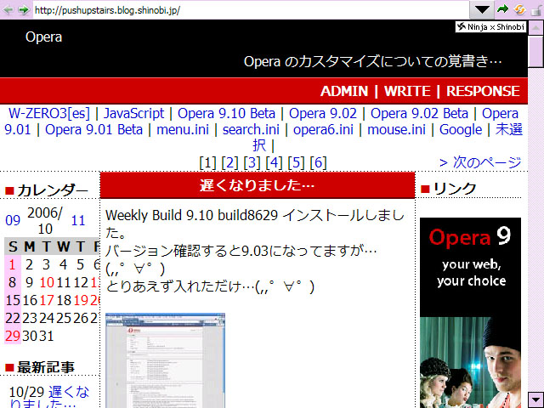Open the recent article 遅くなりました link
Image resolution: width=544 pixels, height=408 pixels.
[49, 399]
